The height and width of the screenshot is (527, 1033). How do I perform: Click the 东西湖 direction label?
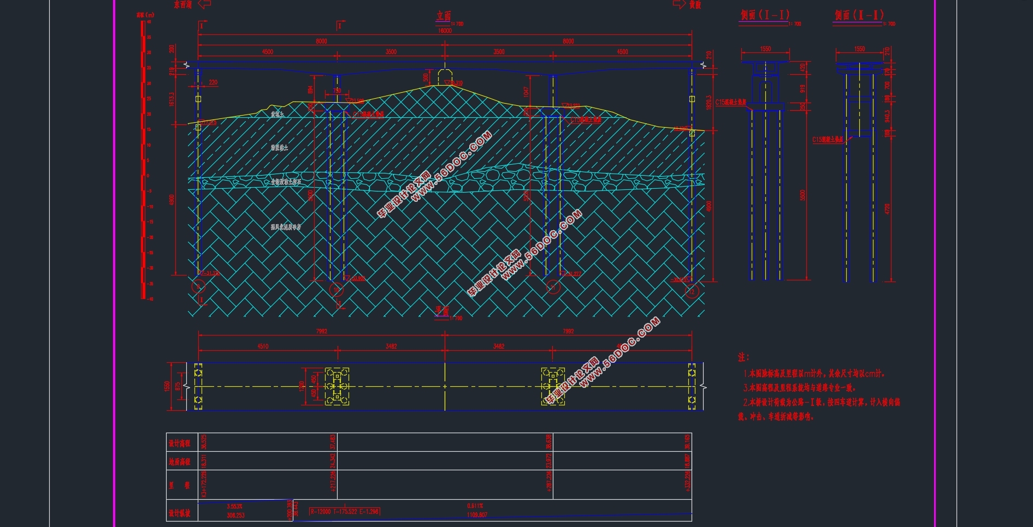pyautogui.click(x=183, y=4)
